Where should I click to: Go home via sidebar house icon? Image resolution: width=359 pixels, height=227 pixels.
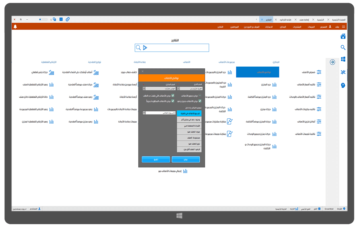click(343, 36)
